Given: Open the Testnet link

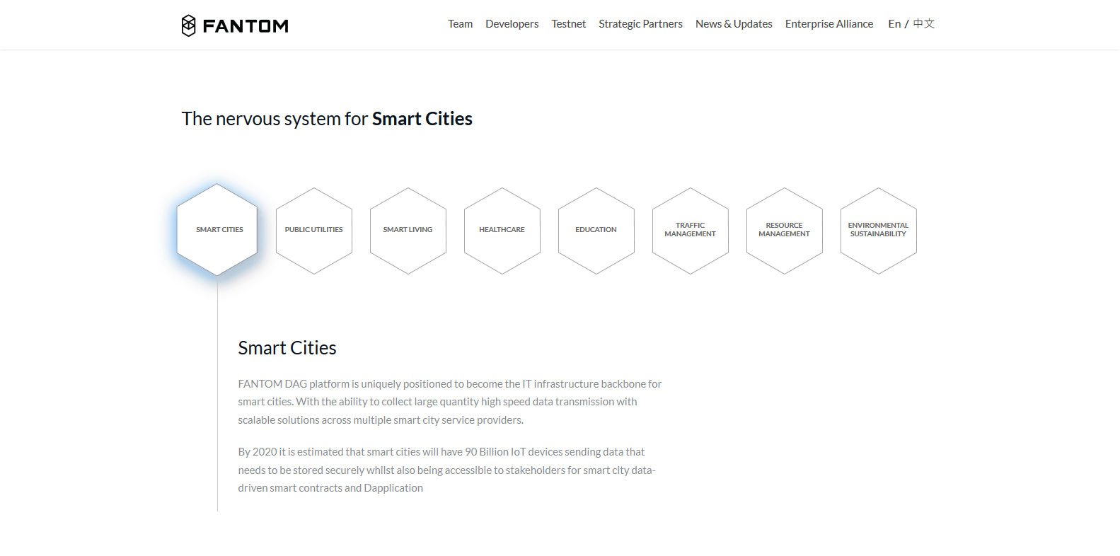Looking at the screenshot, I should coord(569,24).
